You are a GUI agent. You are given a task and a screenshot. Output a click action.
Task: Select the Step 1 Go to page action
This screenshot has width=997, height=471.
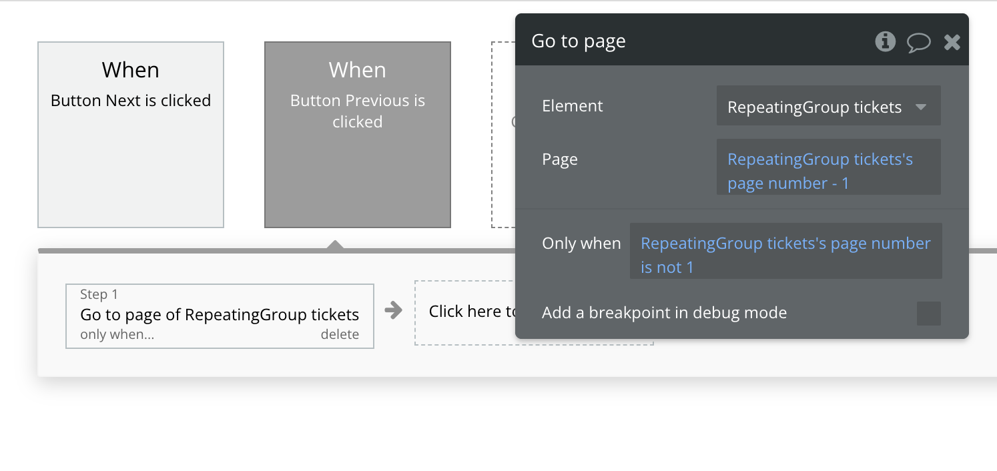(x=220, y=314)
